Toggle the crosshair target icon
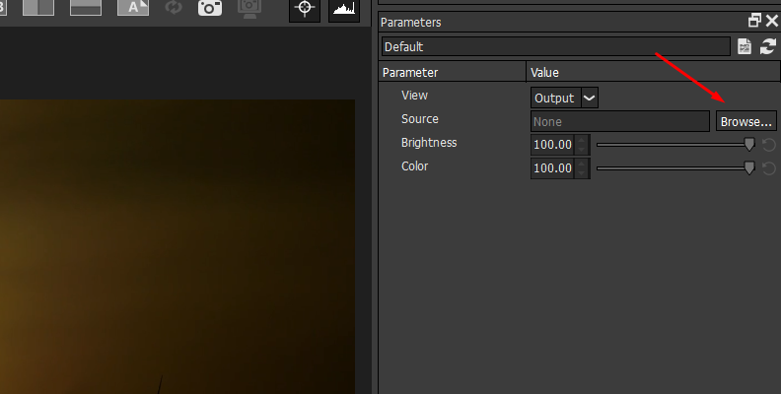The width and height of the screenshot is (781, 394). point(305,8)
